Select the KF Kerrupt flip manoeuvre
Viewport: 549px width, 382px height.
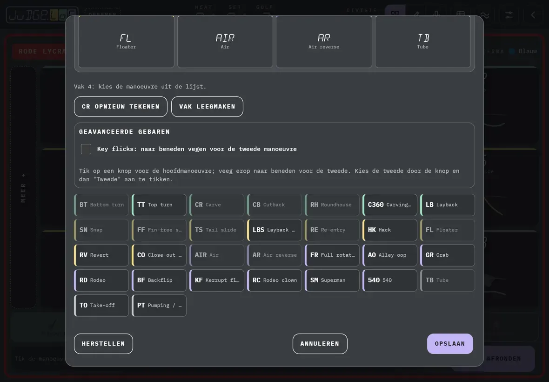(x=217, y=280)
